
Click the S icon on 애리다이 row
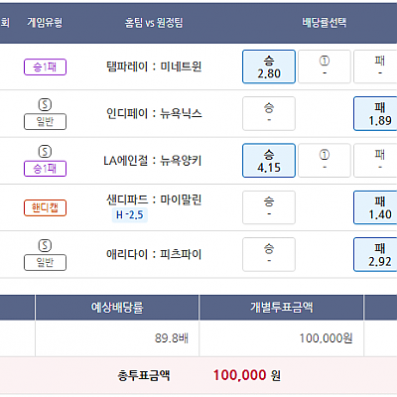45,246
